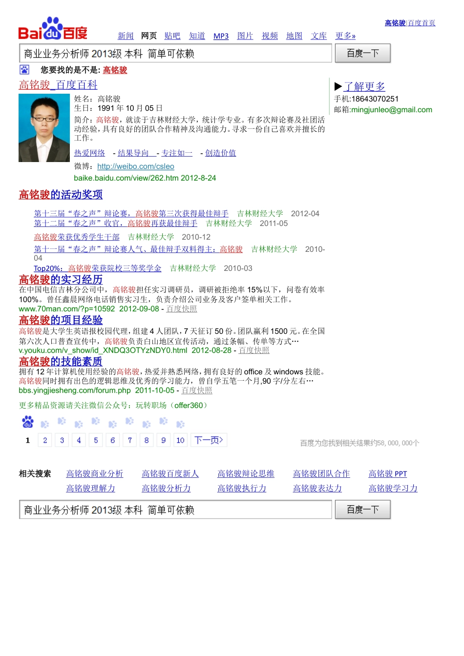Click the 热爱网络 link
Screen dimensions: 464x656
[x=89, y=153]
